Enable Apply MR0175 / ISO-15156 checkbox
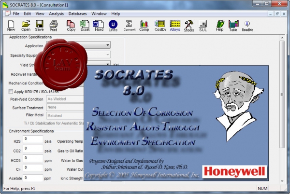 click(11, 92)
